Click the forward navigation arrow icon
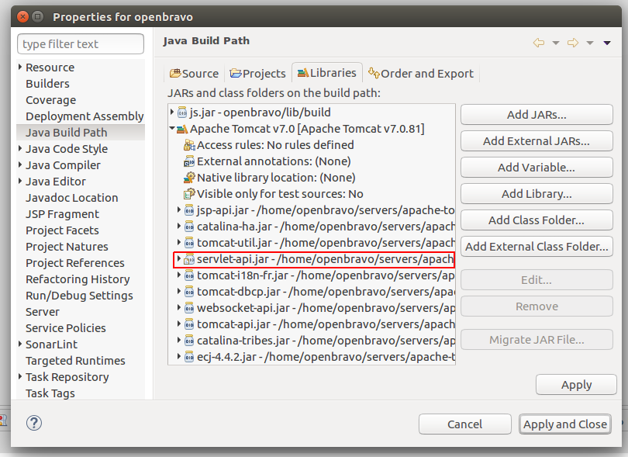 pos(573,43)
